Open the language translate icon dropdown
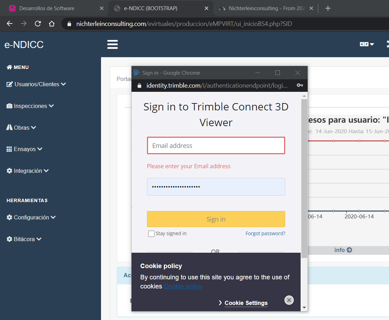The image size is (389, 320). pyautogui.click(x=367, y=44)
